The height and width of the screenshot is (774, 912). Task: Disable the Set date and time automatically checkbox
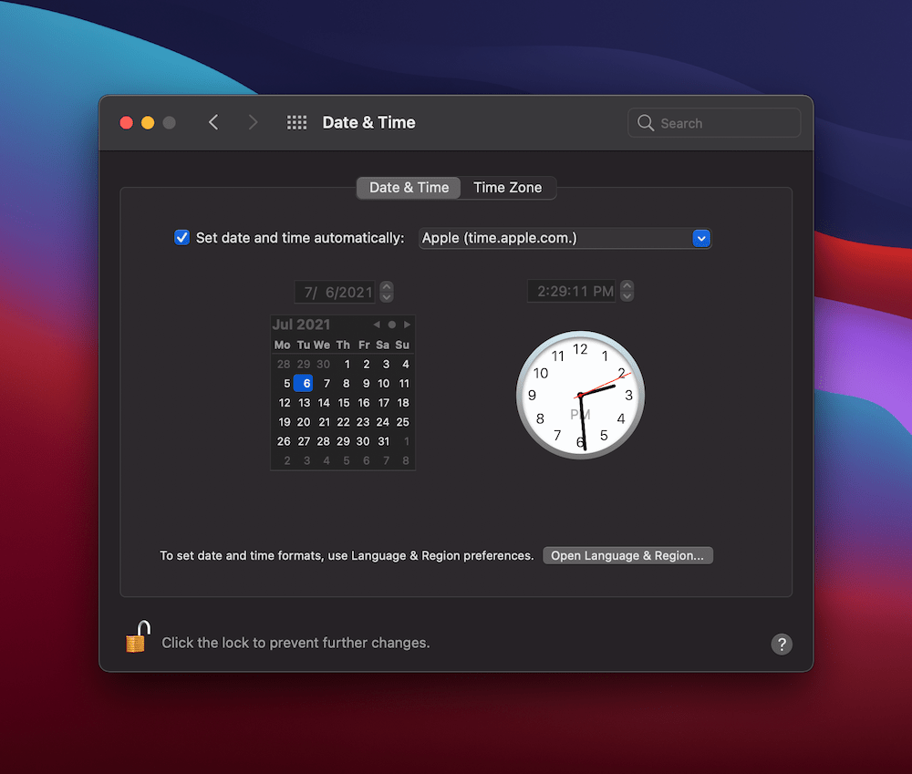[x=181, y=237]
